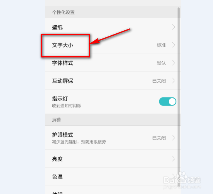213x194 pixels.
Task: Click the chevron on 字体样式 row
Action: (173, 63)
